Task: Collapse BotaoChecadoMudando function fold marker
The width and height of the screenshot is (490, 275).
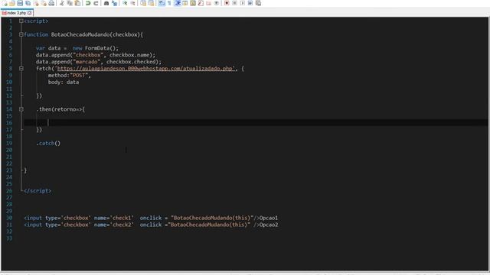Action: coord(21,34)
